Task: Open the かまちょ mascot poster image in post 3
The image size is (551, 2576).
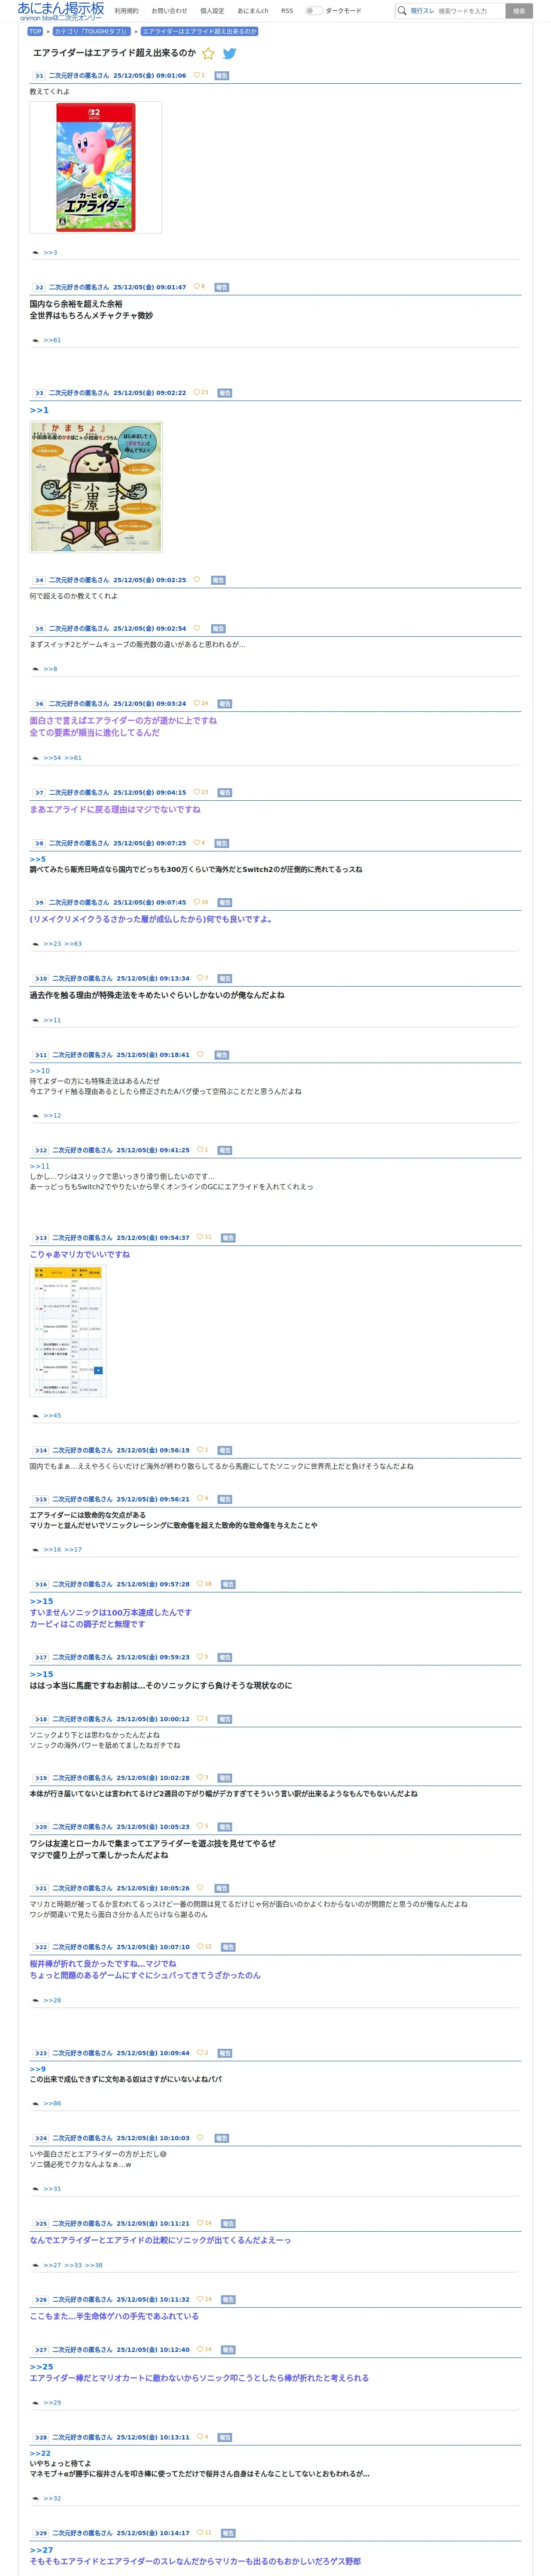Action: (x=96, y=487)
